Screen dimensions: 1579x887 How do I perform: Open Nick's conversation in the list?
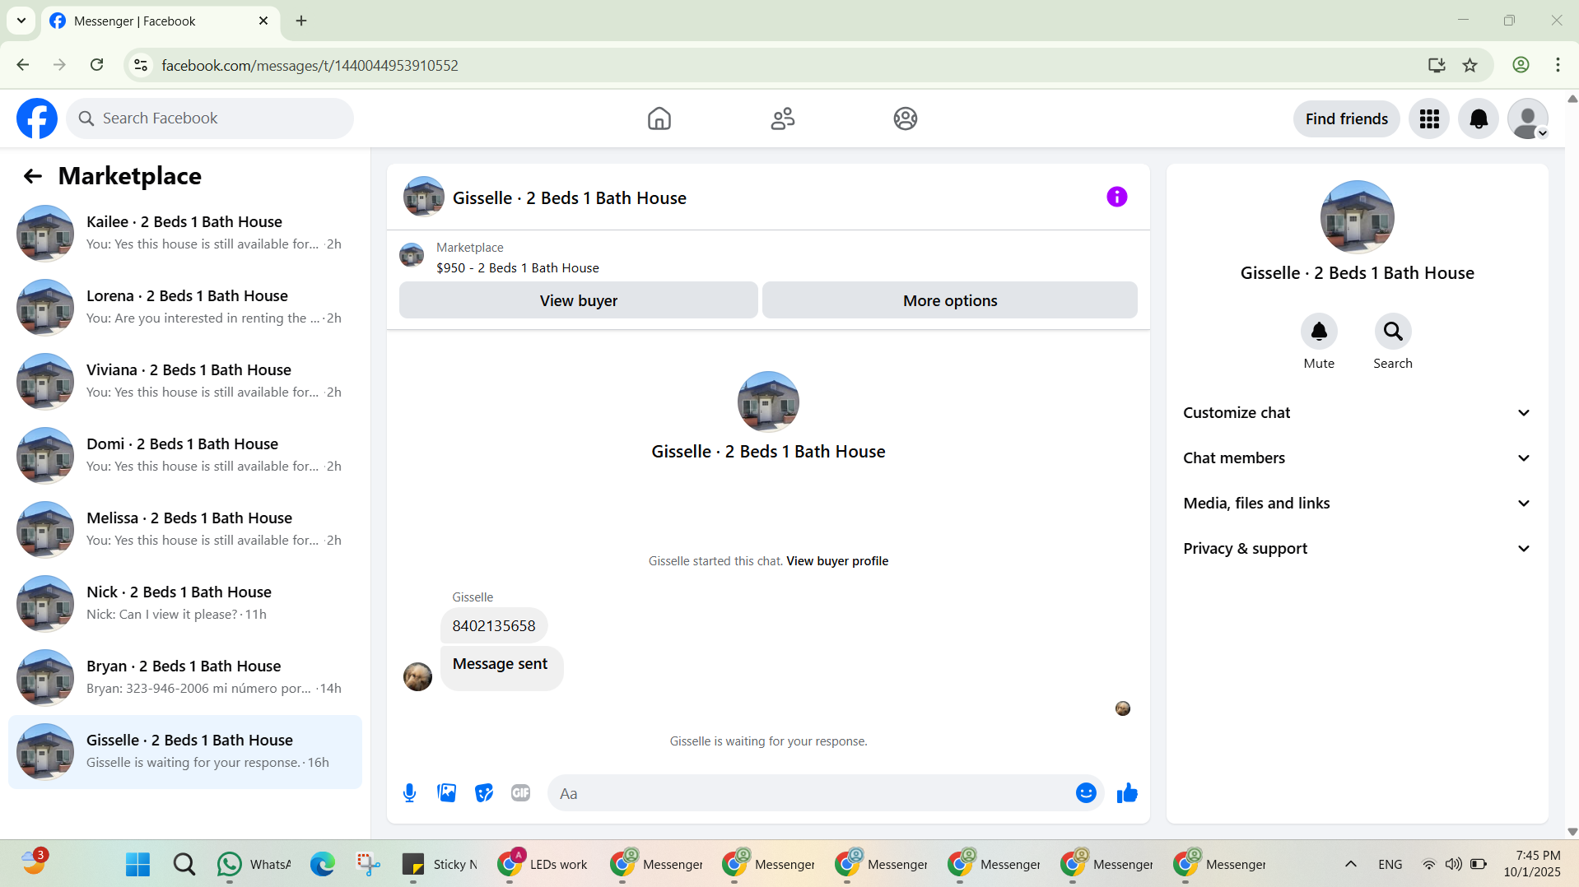tap(185, 604)
